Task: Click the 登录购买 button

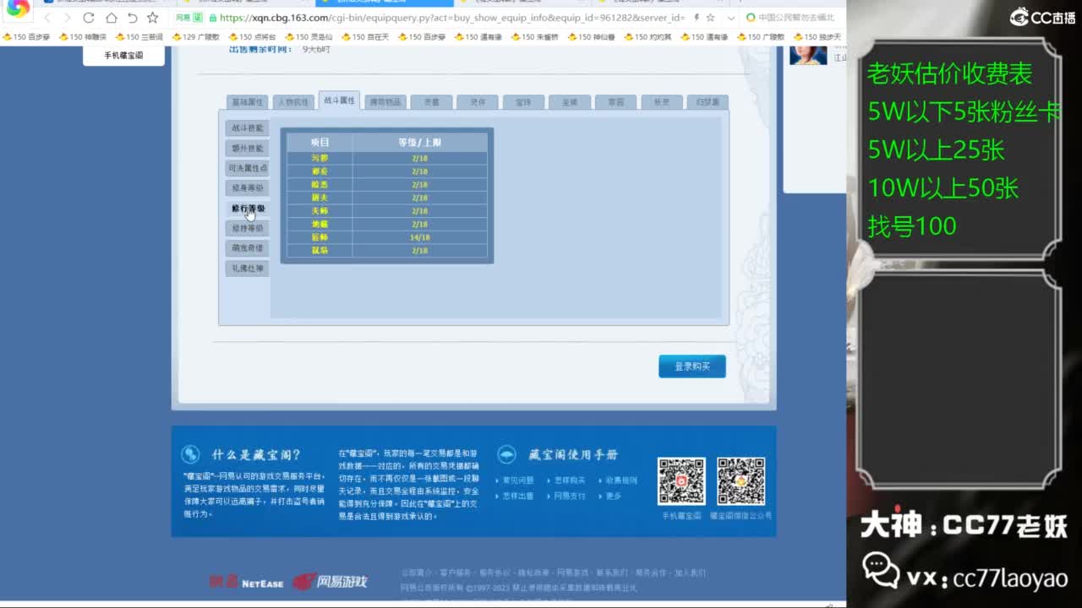Action: tap(691, 366)
